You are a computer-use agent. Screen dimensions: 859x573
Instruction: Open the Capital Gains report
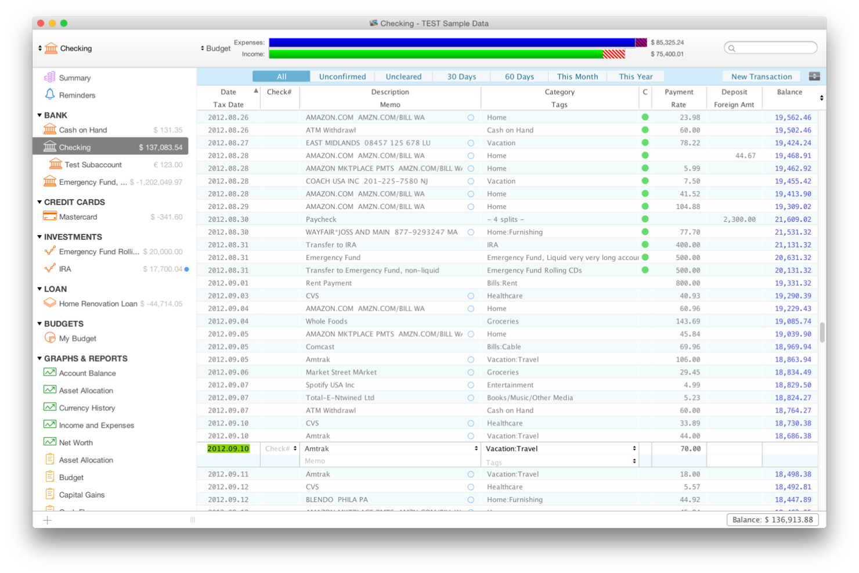tap(81, 494)
